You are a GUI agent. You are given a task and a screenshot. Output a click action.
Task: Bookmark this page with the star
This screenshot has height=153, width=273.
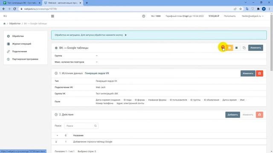click(241, 9)
